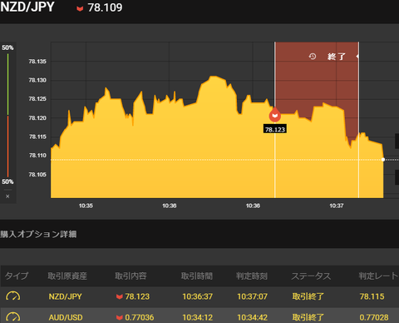Click the history clock icon beside 終了
Screen dimensions: 399x323
coord(313,57)
